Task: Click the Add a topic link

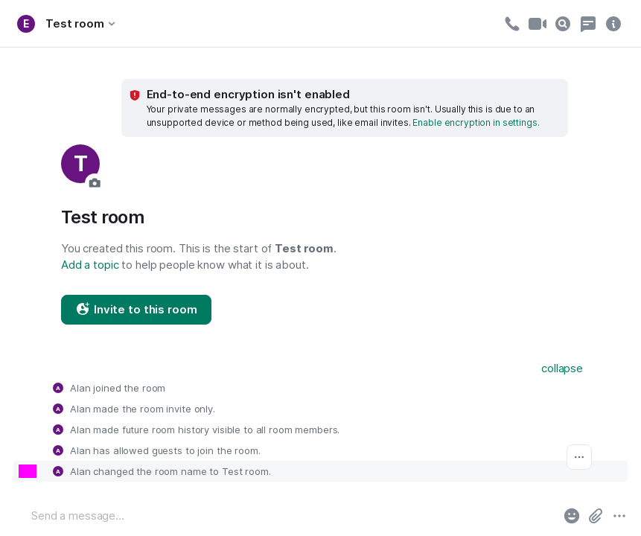Action: 90,265
